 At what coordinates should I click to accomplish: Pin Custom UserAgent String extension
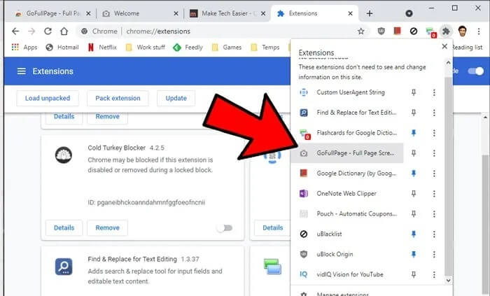tap(414, 92)
